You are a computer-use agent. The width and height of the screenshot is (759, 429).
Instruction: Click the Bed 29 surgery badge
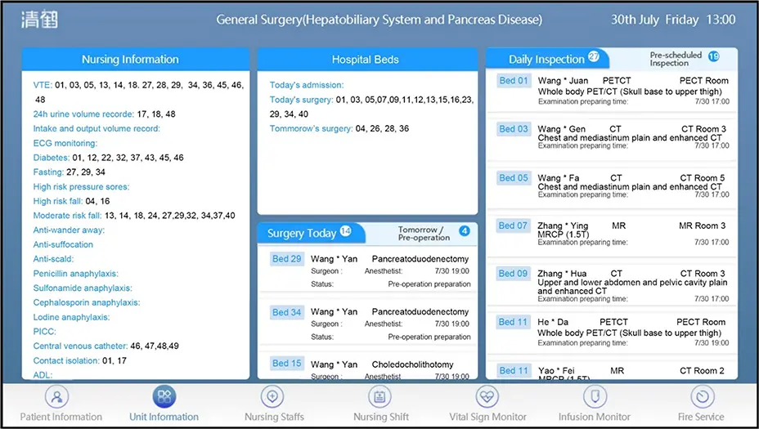pos(286,258)
